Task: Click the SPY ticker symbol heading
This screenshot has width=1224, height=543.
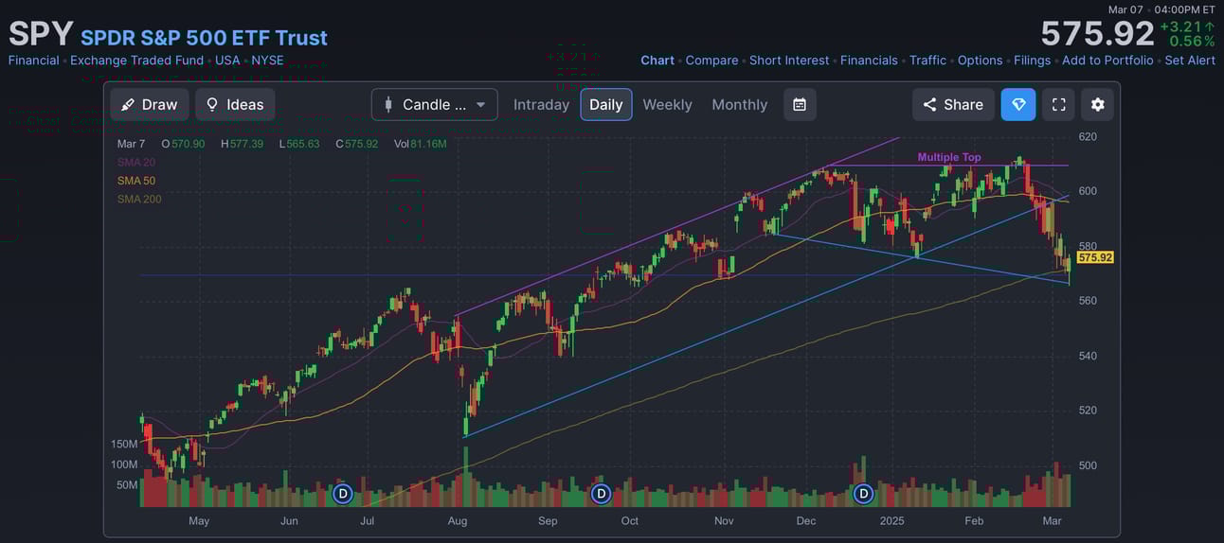Action: coord(41,34)
